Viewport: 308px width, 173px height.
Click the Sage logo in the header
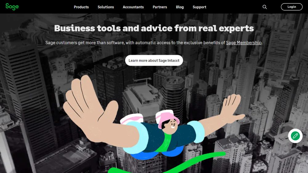12,7
